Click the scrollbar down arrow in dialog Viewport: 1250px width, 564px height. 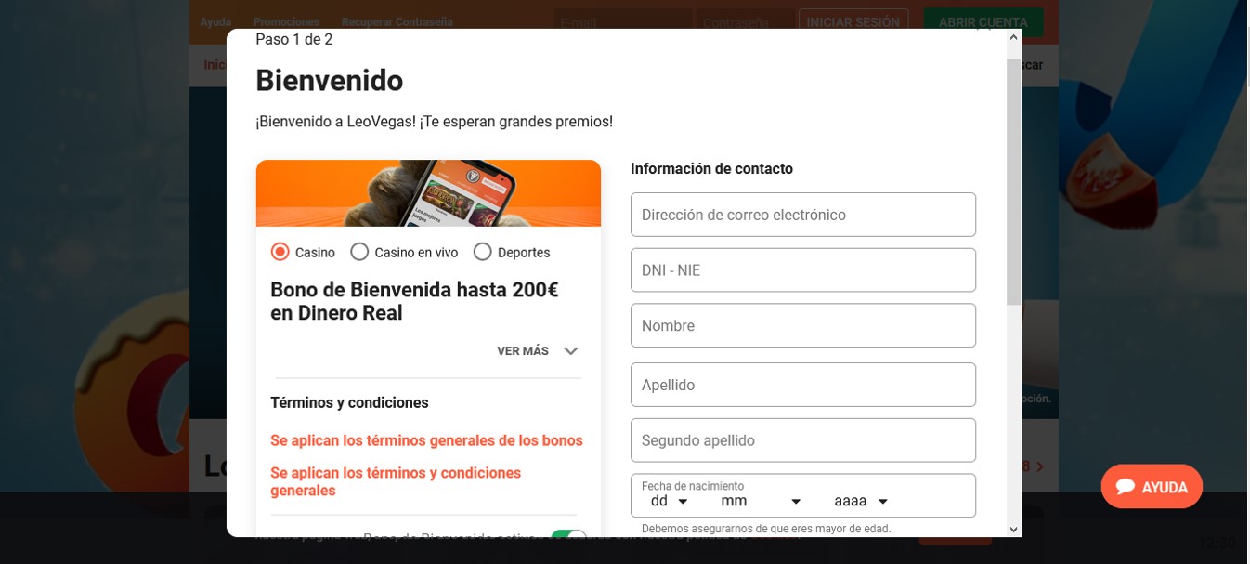click(x=1013, y=529)
